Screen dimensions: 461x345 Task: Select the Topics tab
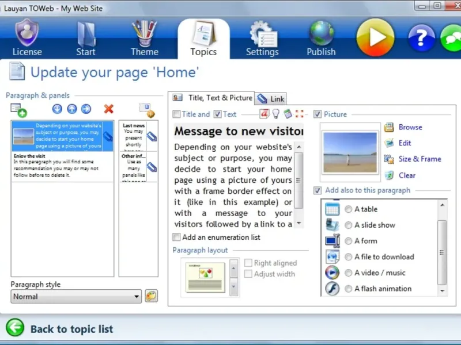pyautogui.click(x=203, y=38)
